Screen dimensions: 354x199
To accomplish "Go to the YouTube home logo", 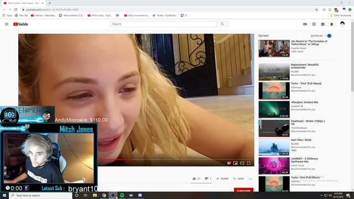I will 20,24.
